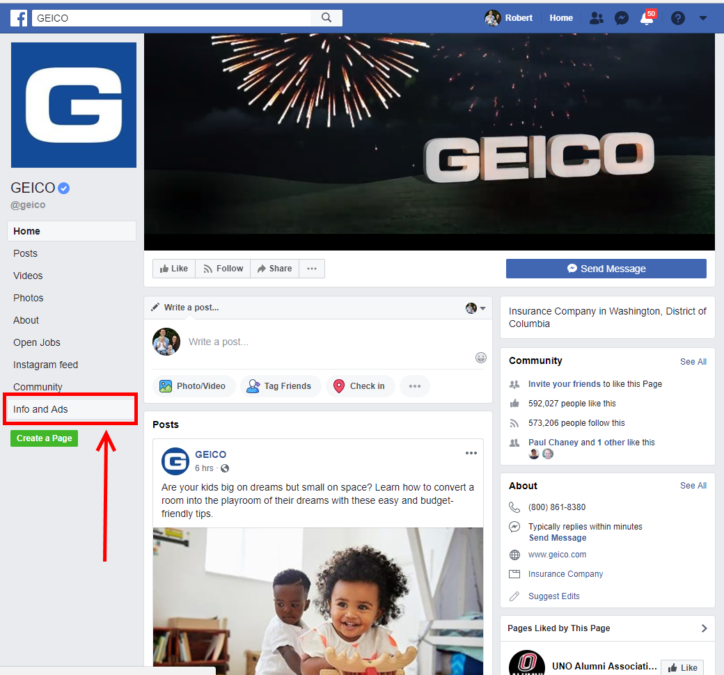This screenshot has width=724, height=675.
Task: Open the Help question mark icon
Action: 677,18
